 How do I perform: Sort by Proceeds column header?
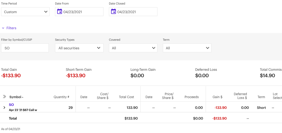(192, 97)
